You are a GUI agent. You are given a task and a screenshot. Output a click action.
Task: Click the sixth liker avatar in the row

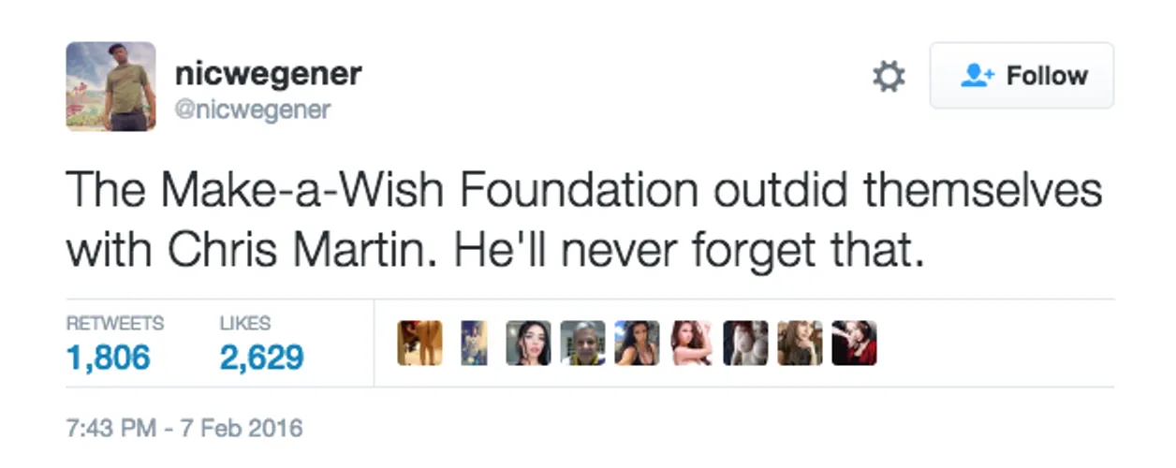coord(691,343)
